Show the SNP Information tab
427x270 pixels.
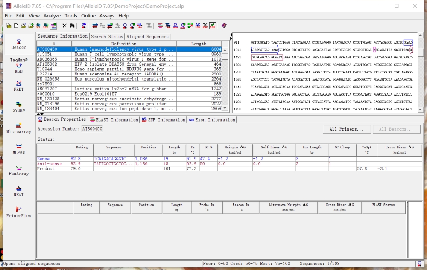[164, 119]
